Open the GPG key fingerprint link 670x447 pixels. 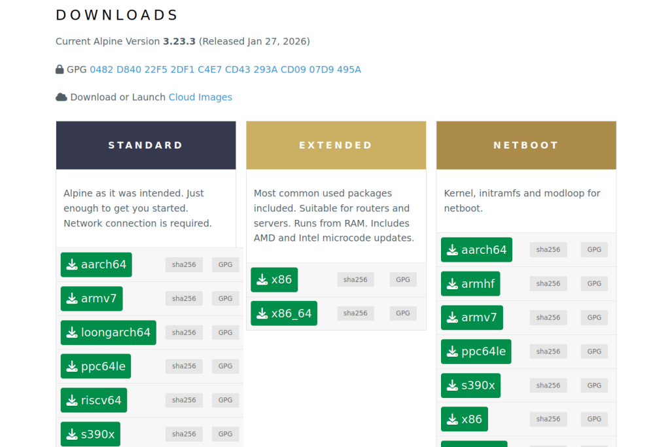225,69
